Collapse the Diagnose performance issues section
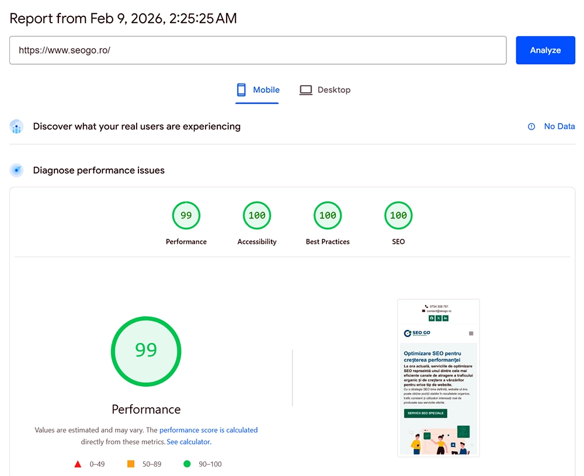This screenshot has height=476, width=584. (99, 170)
